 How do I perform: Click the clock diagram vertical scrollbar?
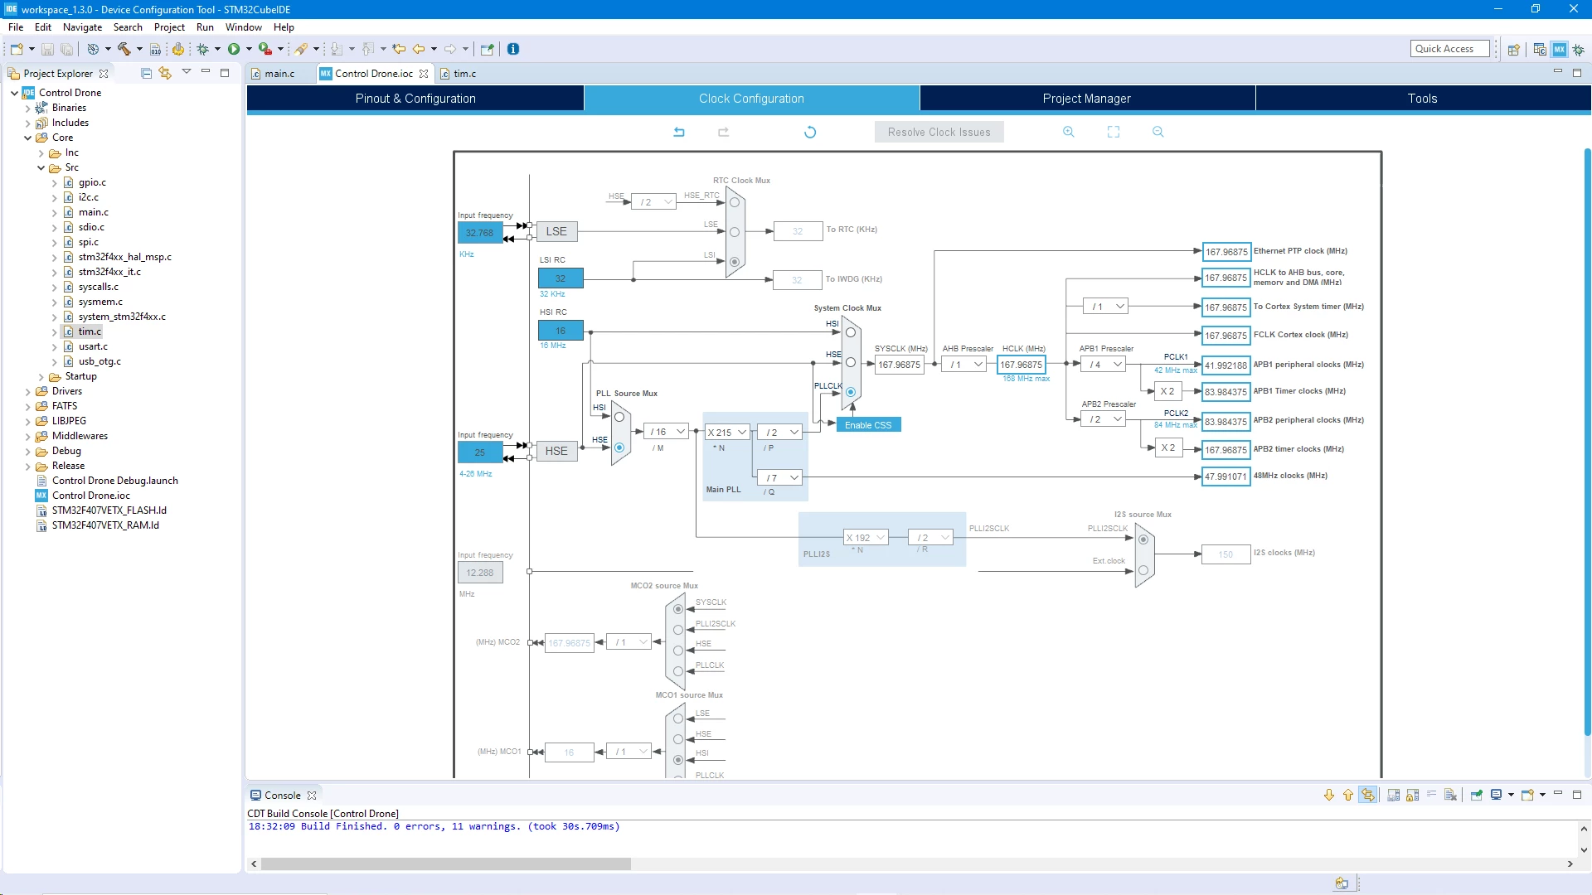1587,441
